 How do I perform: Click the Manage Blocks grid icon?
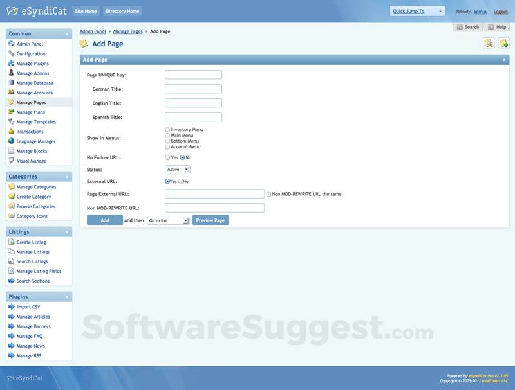11,151
